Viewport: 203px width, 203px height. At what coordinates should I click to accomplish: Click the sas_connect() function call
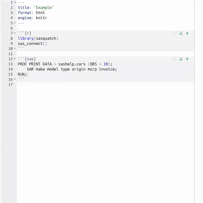click(x=32, y=43)
